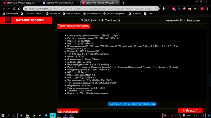Open Windows taskbar search
This screenshot has width=211, height=118.
coord(9,115)
